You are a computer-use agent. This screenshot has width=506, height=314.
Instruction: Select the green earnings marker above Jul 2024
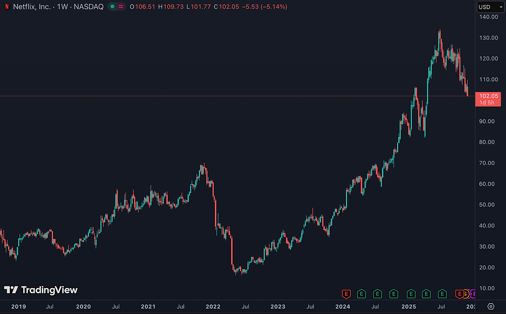[x=377, y=294]
